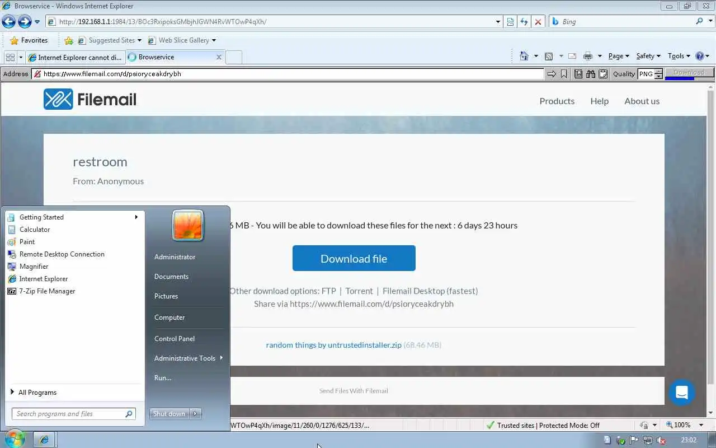Click the Read Mail envelope icon
The image size is (716, 448).
click(x=572, y=56)
